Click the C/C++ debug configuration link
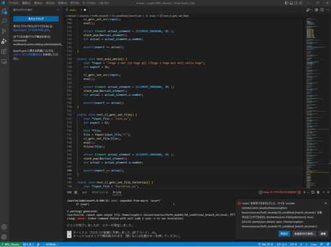This screenshot has width=331, height=247. click(28, 55)
